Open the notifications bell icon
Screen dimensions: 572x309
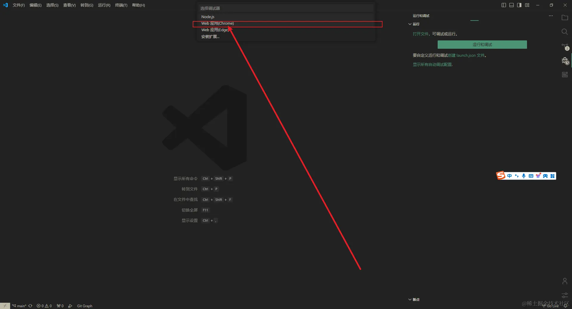(x=565, y=306)
